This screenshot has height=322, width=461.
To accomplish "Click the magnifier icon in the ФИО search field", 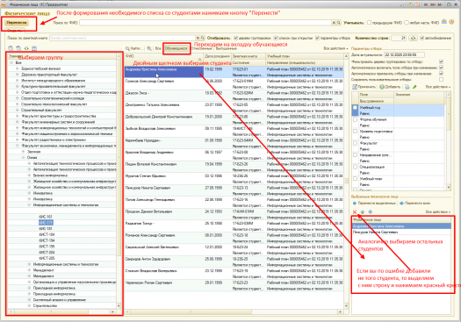I will pyautogui.click(x=338, y=23).
